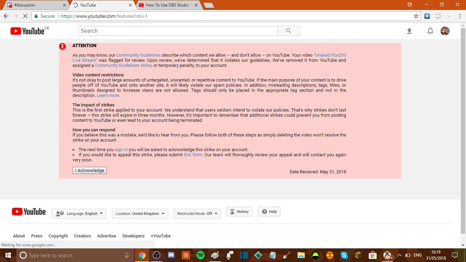Screen dimensions: 466x262
Task: Click the YouTube search input field
Action: tap(178, 31)
